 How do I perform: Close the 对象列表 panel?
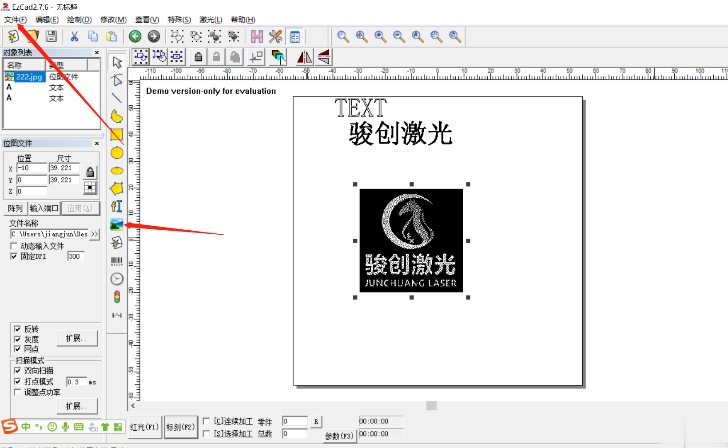point(97,52)
